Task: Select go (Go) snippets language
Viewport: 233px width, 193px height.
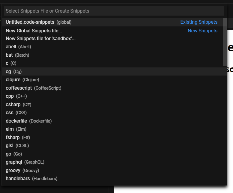Action: 14,154
